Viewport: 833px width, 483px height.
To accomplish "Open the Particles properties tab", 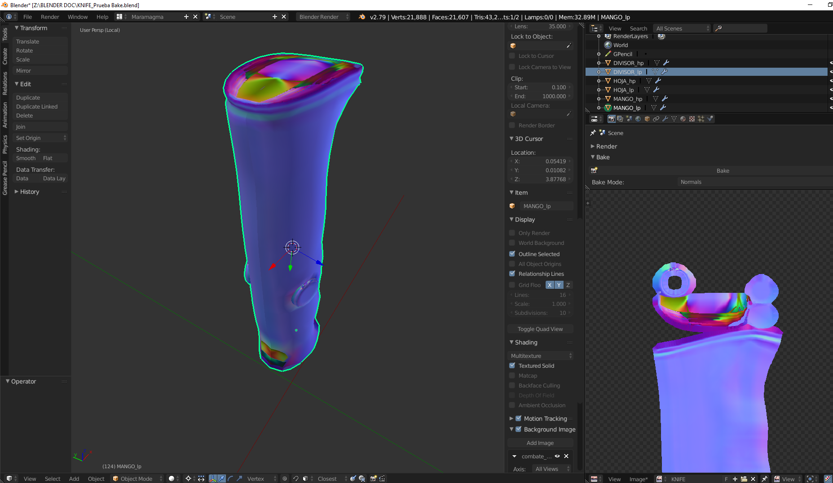I will click(701, 119).
